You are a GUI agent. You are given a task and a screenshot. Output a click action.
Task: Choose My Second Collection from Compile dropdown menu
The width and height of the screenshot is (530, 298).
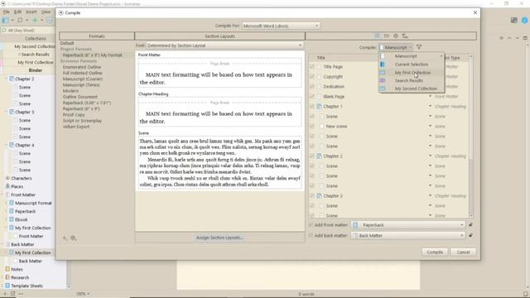click(x=412, y=89)
